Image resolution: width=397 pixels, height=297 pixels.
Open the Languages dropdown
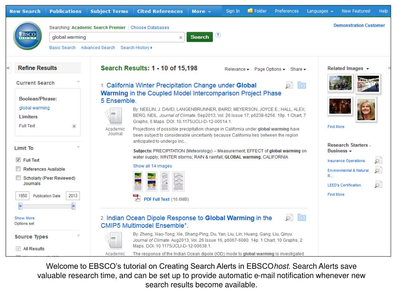coord(320,11)
